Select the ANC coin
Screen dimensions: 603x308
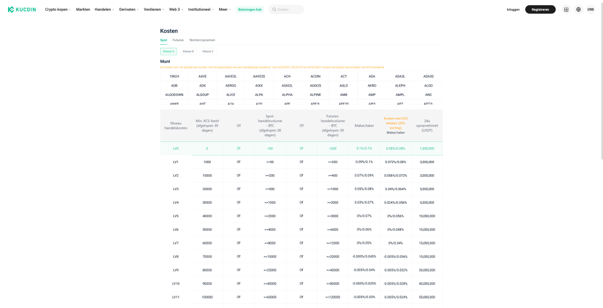(x=429, y=95)
